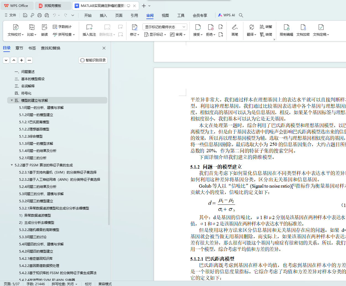This screenshot has height=286, width=346.
Task: Click the 朗读 read aloud icon
Action: 45,27
